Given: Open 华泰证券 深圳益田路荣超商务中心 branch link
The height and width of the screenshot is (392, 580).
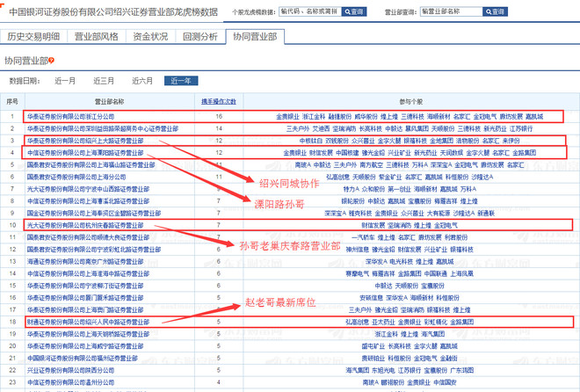Looking at the screenshot, I should [103, 128].
